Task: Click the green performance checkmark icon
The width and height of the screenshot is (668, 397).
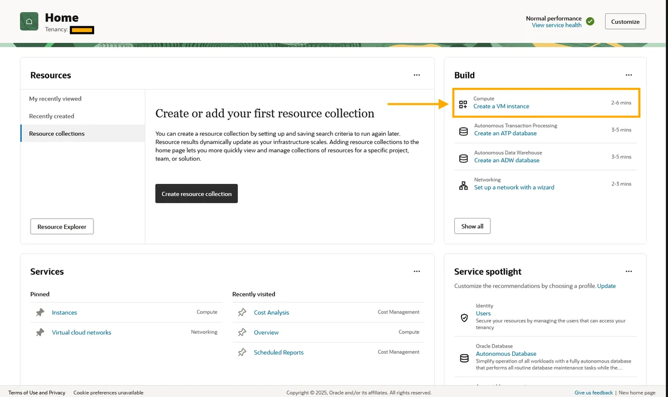Action: (590, 21)
